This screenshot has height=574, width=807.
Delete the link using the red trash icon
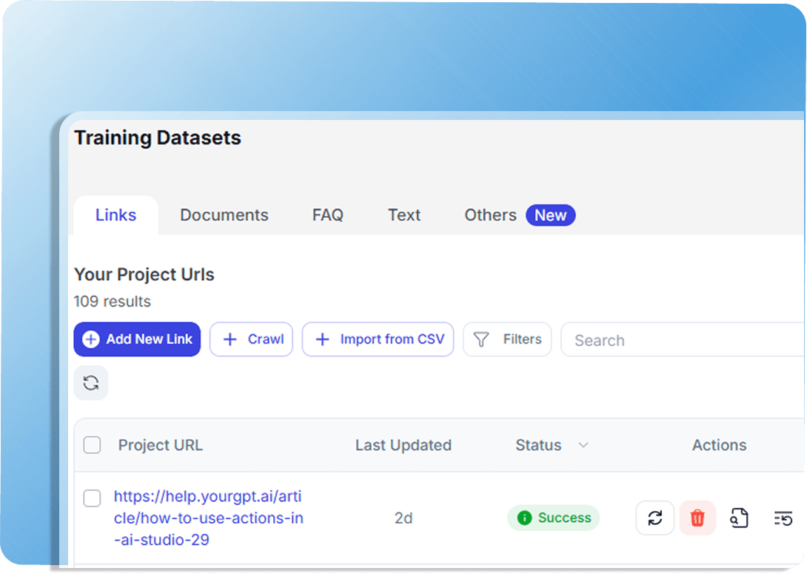(x=697, y=518)
